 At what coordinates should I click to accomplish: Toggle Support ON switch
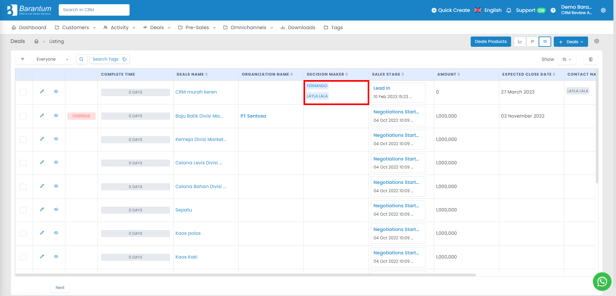tap(541, 11)
